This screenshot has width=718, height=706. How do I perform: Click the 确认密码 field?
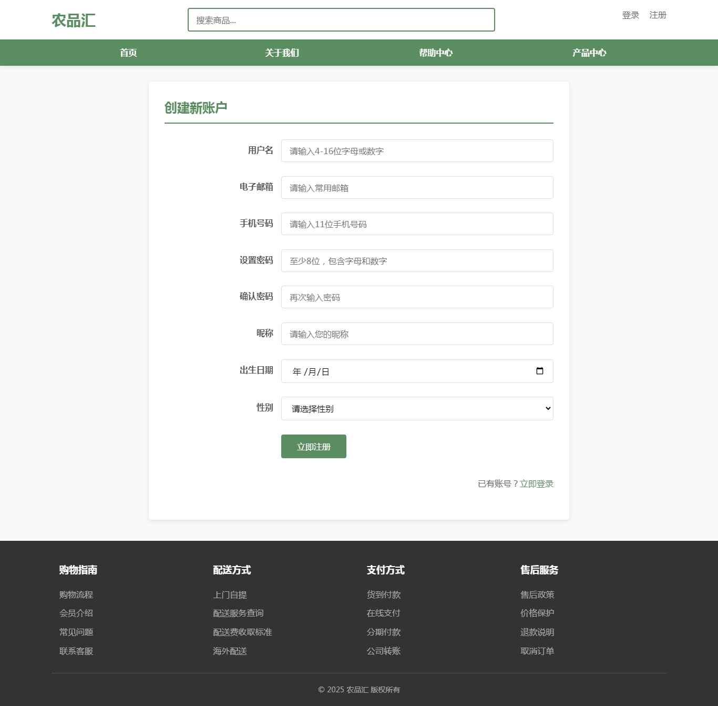(417, 297)
